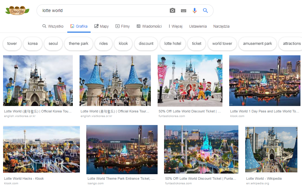Image resolution: width=302 pixels, height=188 pixels.
Task: Click funtastickorea.com source under mascot image
Action: pyautogui.click(x=172, y=116)
